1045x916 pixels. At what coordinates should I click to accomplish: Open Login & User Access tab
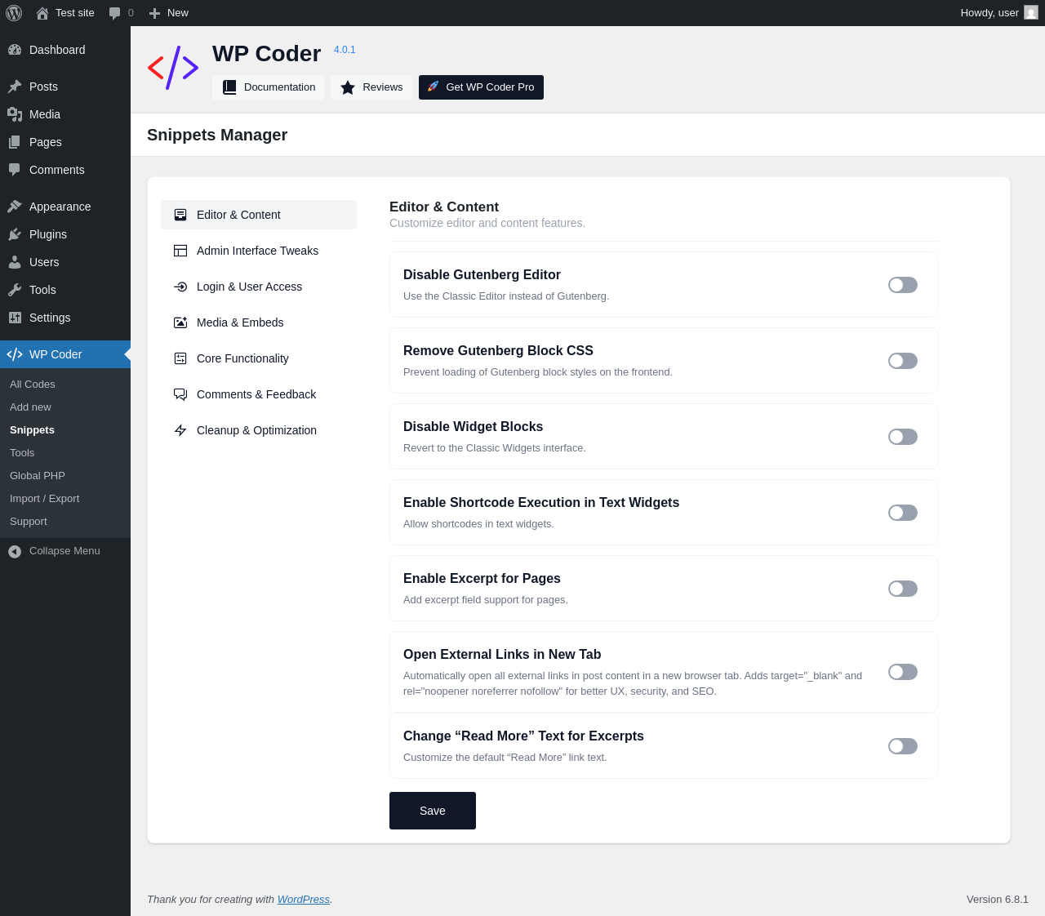[259, 287]
